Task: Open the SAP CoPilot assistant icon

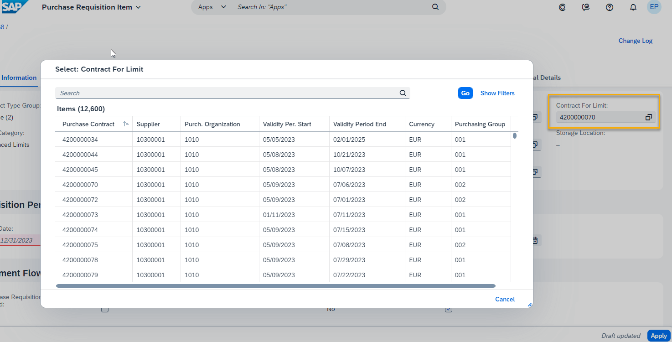Action: click(x=562, y=7)
